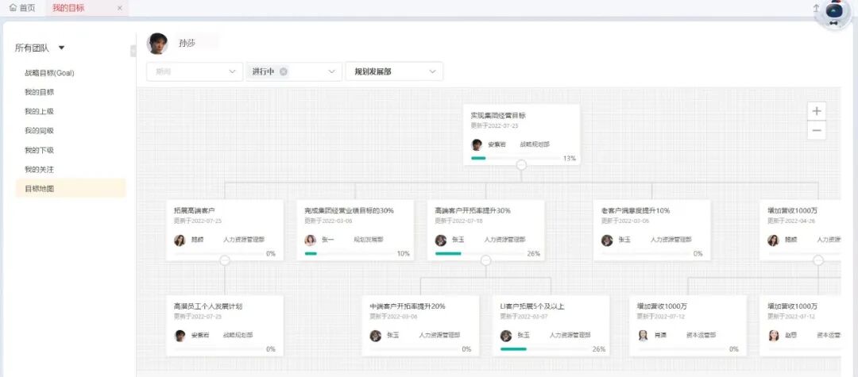
Task: Open the 期间 period dropdown
Action: [195, 71]
